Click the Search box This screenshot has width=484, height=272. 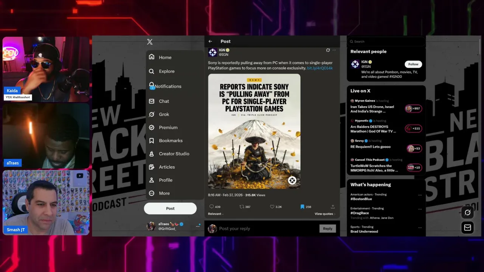point(386,42)
